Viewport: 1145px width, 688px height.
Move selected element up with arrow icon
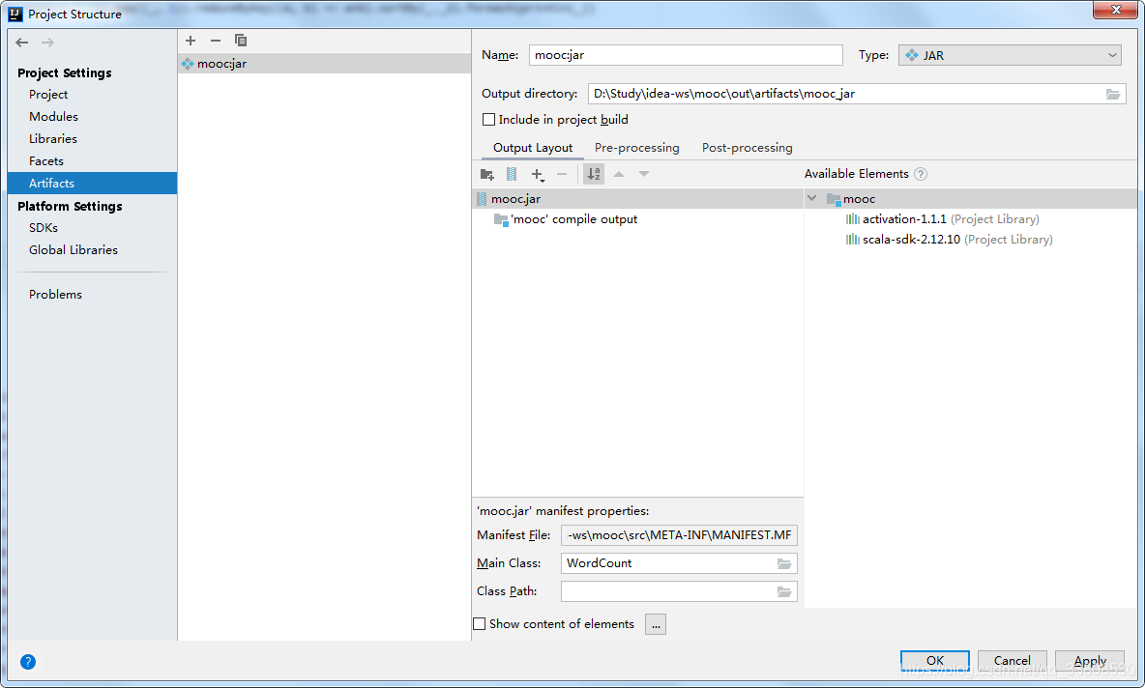619,174
